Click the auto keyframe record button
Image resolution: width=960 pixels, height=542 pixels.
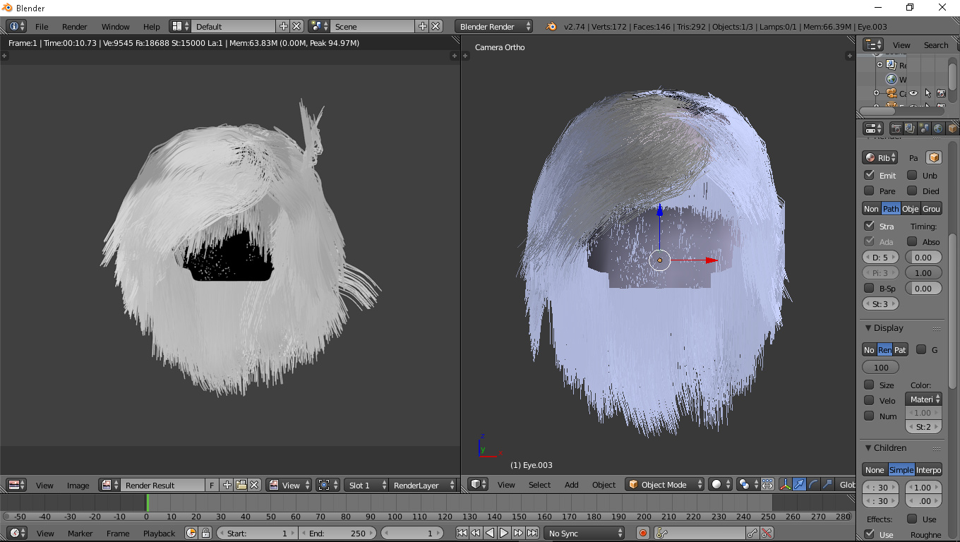[x=642, y=534]
